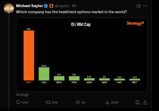Viewport: 159px width, 111px height.
Task: Open replies via the comment icon
Action: click(x=18, y=102)
